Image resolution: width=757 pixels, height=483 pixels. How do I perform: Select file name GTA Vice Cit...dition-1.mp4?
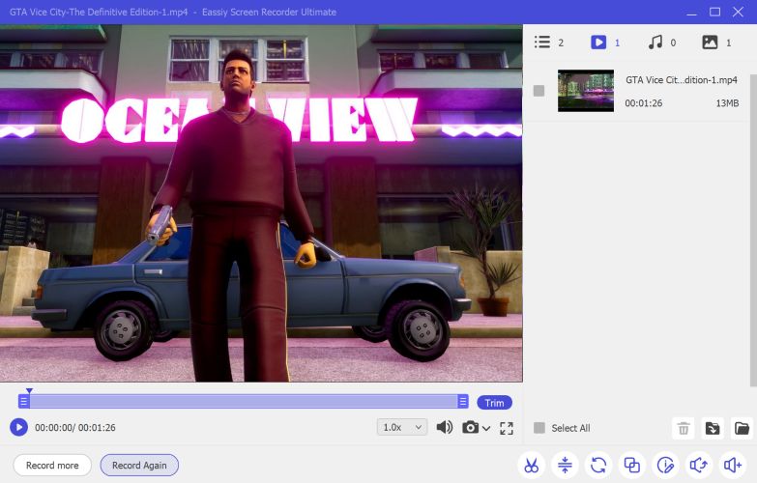point(682,80)
